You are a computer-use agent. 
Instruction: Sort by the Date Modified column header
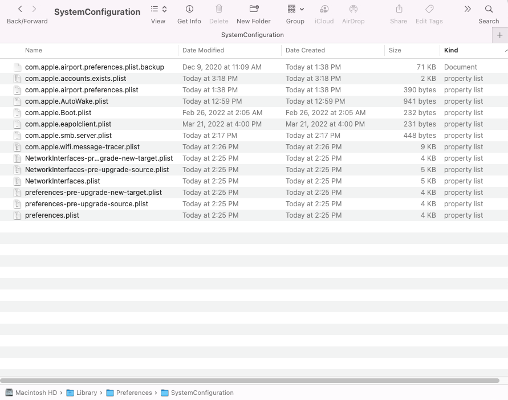tap(203, 50)
